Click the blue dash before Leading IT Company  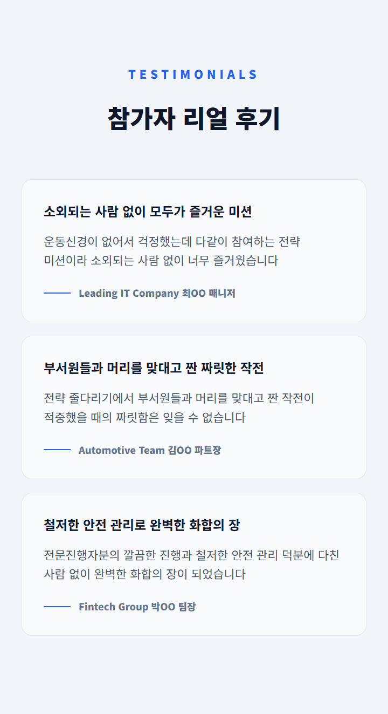point(57,293)
